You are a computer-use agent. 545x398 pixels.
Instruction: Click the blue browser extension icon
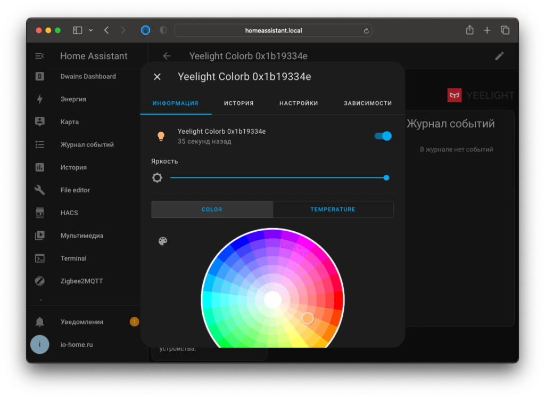click(146, 30)
